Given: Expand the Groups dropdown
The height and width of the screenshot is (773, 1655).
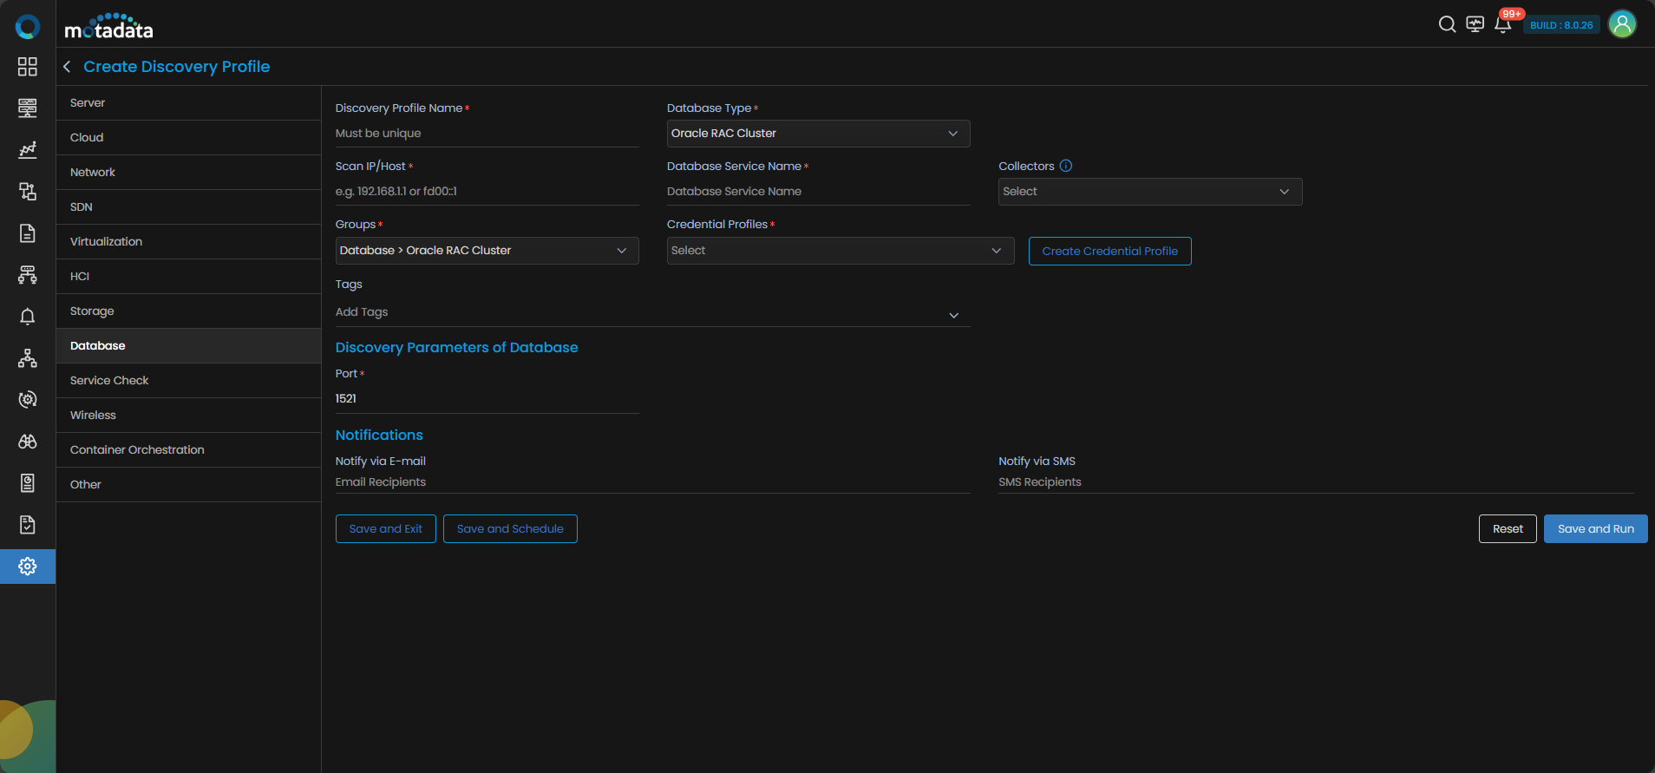Looking at the screenshot, I should click(x=487, y=251).
